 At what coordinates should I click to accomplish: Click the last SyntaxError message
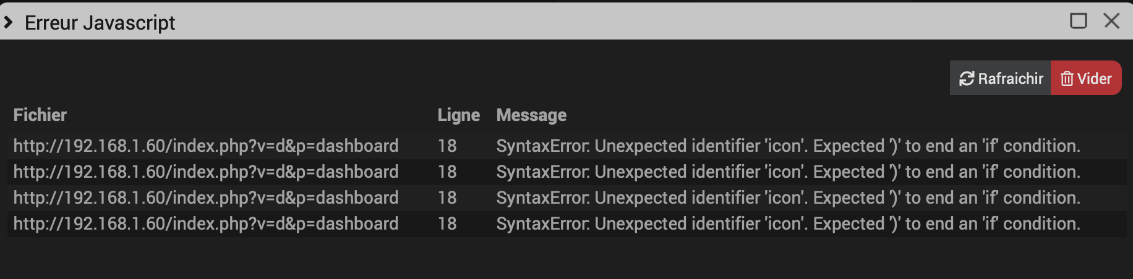789,223
